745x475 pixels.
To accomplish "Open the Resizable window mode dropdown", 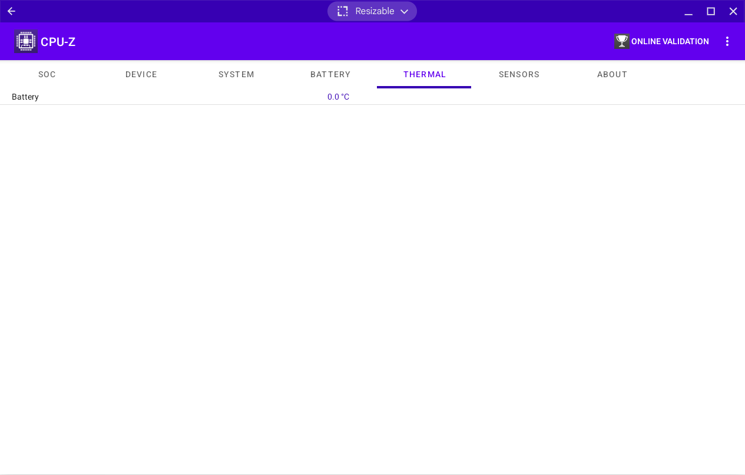I will [x=372, y=11].
